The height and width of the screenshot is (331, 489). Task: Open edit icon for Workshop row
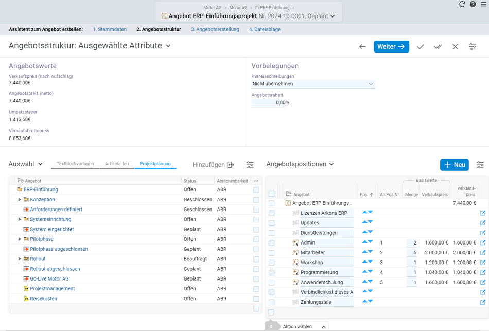[x=483, y=263]
